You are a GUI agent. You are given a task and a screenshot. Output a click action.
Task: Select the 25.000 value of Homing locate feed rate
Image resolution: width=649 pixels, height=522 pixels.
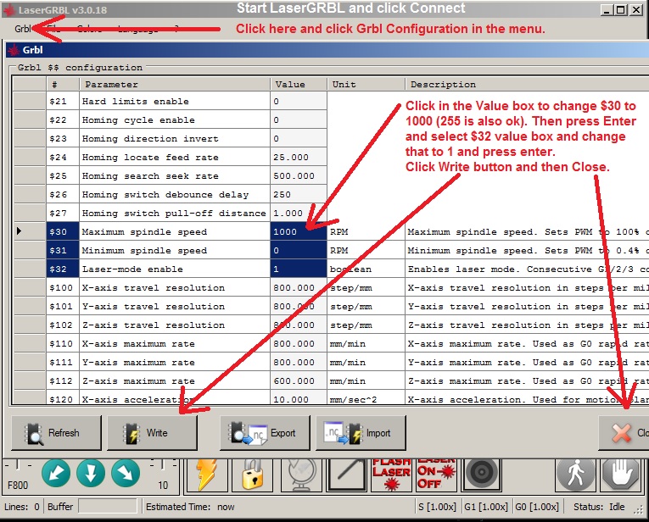pyautogui.click(x=299, y=157)
